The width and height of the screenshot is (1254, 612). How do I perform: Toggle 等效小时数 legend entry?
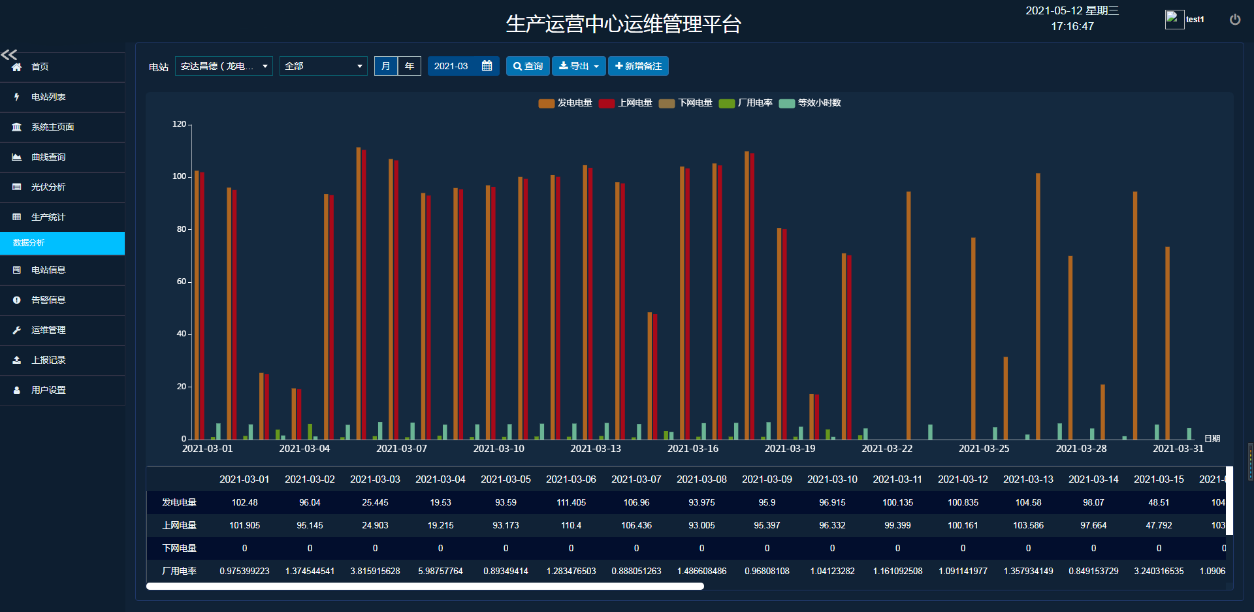pos(811,103)
